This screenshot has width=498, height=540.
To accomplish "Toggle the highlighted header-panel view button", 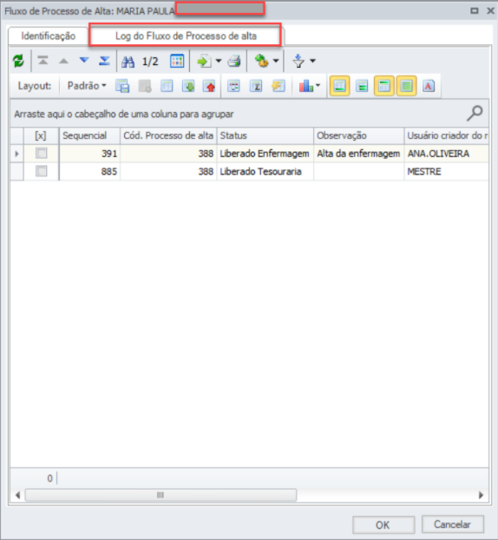I will (384, 86).
